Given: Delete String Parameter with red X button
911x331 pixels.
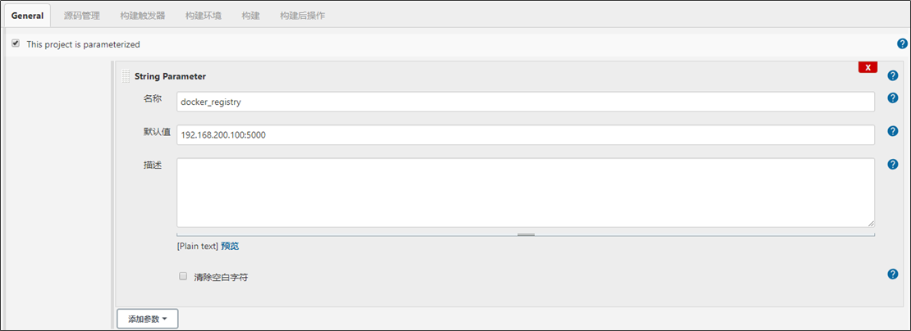Looking at the screenshot, I should 868,67.
